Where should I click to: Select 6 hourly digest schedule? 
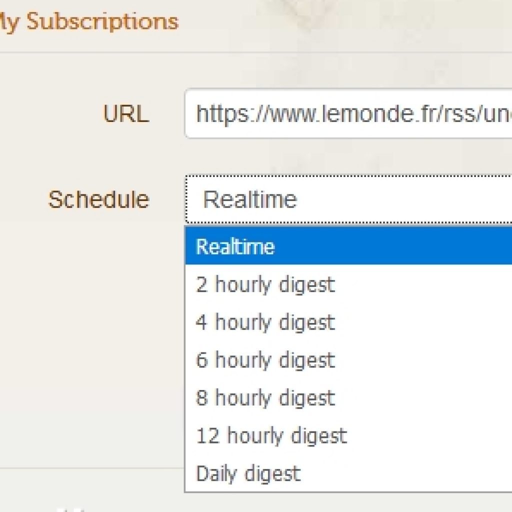[x=265, y=360]
